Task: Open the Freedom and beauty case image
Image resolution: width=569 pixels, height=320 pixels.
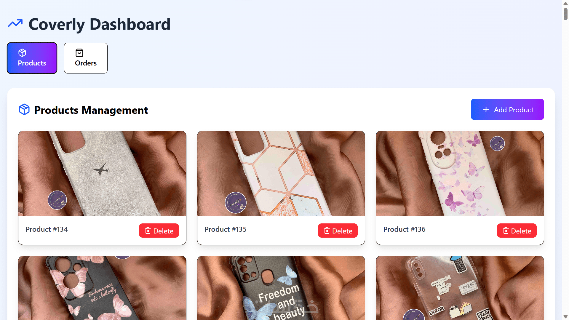Action: 281,288
